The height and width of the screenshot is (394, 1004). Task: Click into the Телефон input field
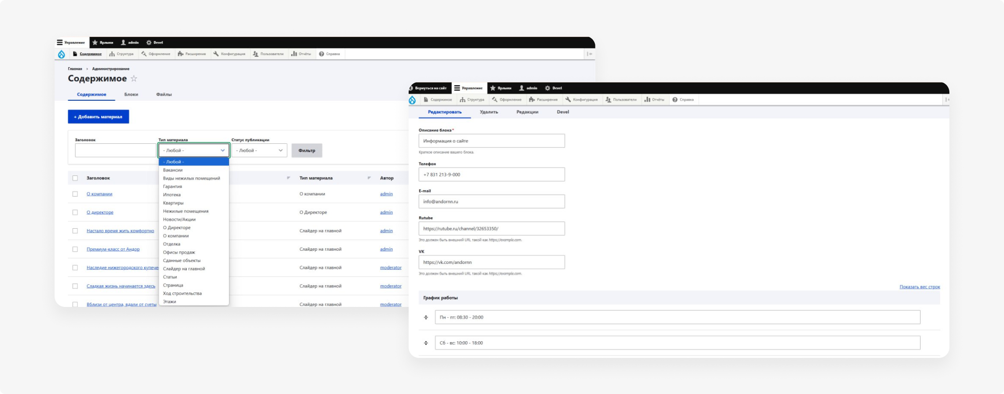coord(491,175)
